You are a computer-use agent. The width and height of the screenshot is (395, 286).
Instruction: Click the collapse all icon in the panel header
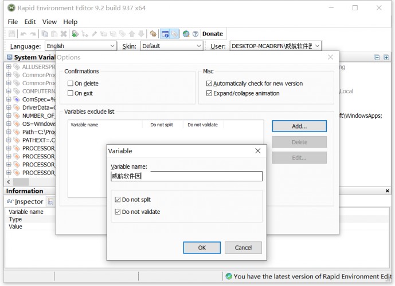pos(377,57)
